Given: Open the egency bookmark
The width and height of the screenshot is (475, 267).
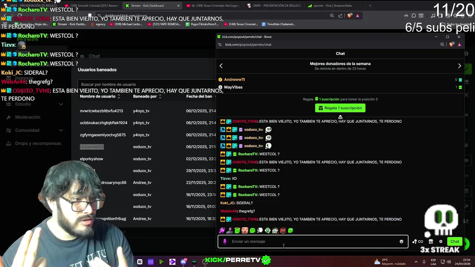Looking at the screenshot, I should tap(98, 24).
